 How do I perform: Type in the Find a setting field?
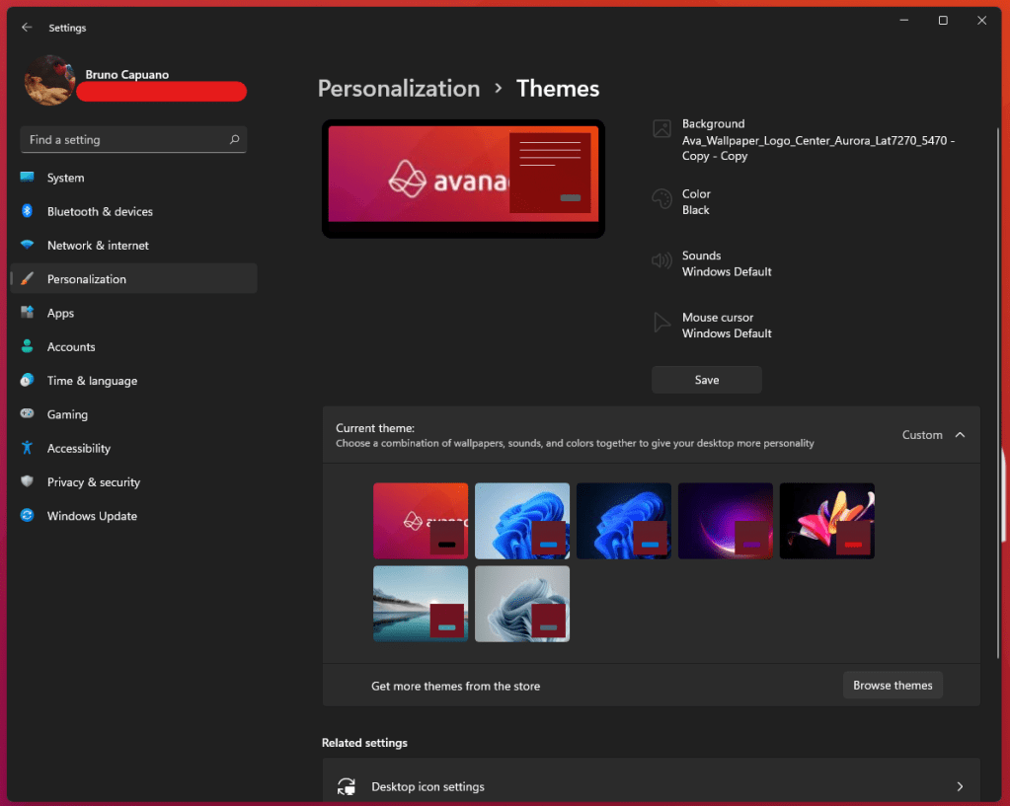(123, 140)
